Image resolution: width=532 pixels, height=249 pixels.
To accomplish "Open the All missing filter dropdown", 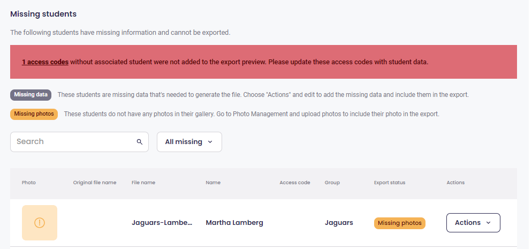I will click(x=189, y=142).
